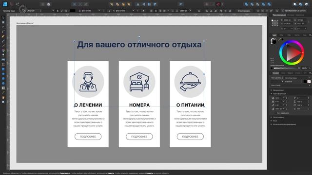Toggle the noise/opacity dot beside slider
The width and height of the screenshot is (312, 175).
click(272, 68)
